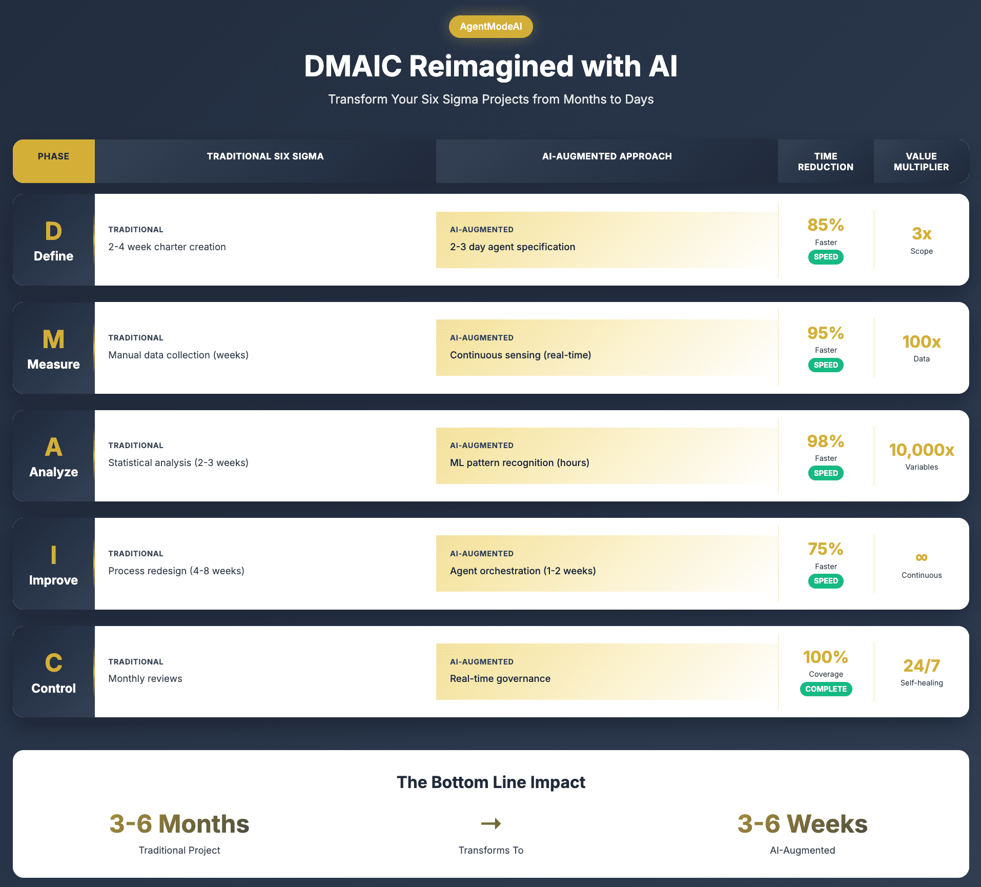
Task: Click Manual data collection (weeks) text
Action: [x=178, y=355]
